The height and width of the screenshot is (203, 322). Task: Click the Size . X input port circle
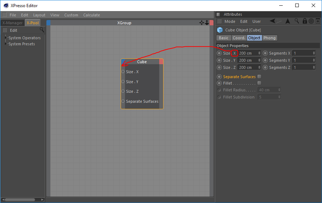(123, 72)
